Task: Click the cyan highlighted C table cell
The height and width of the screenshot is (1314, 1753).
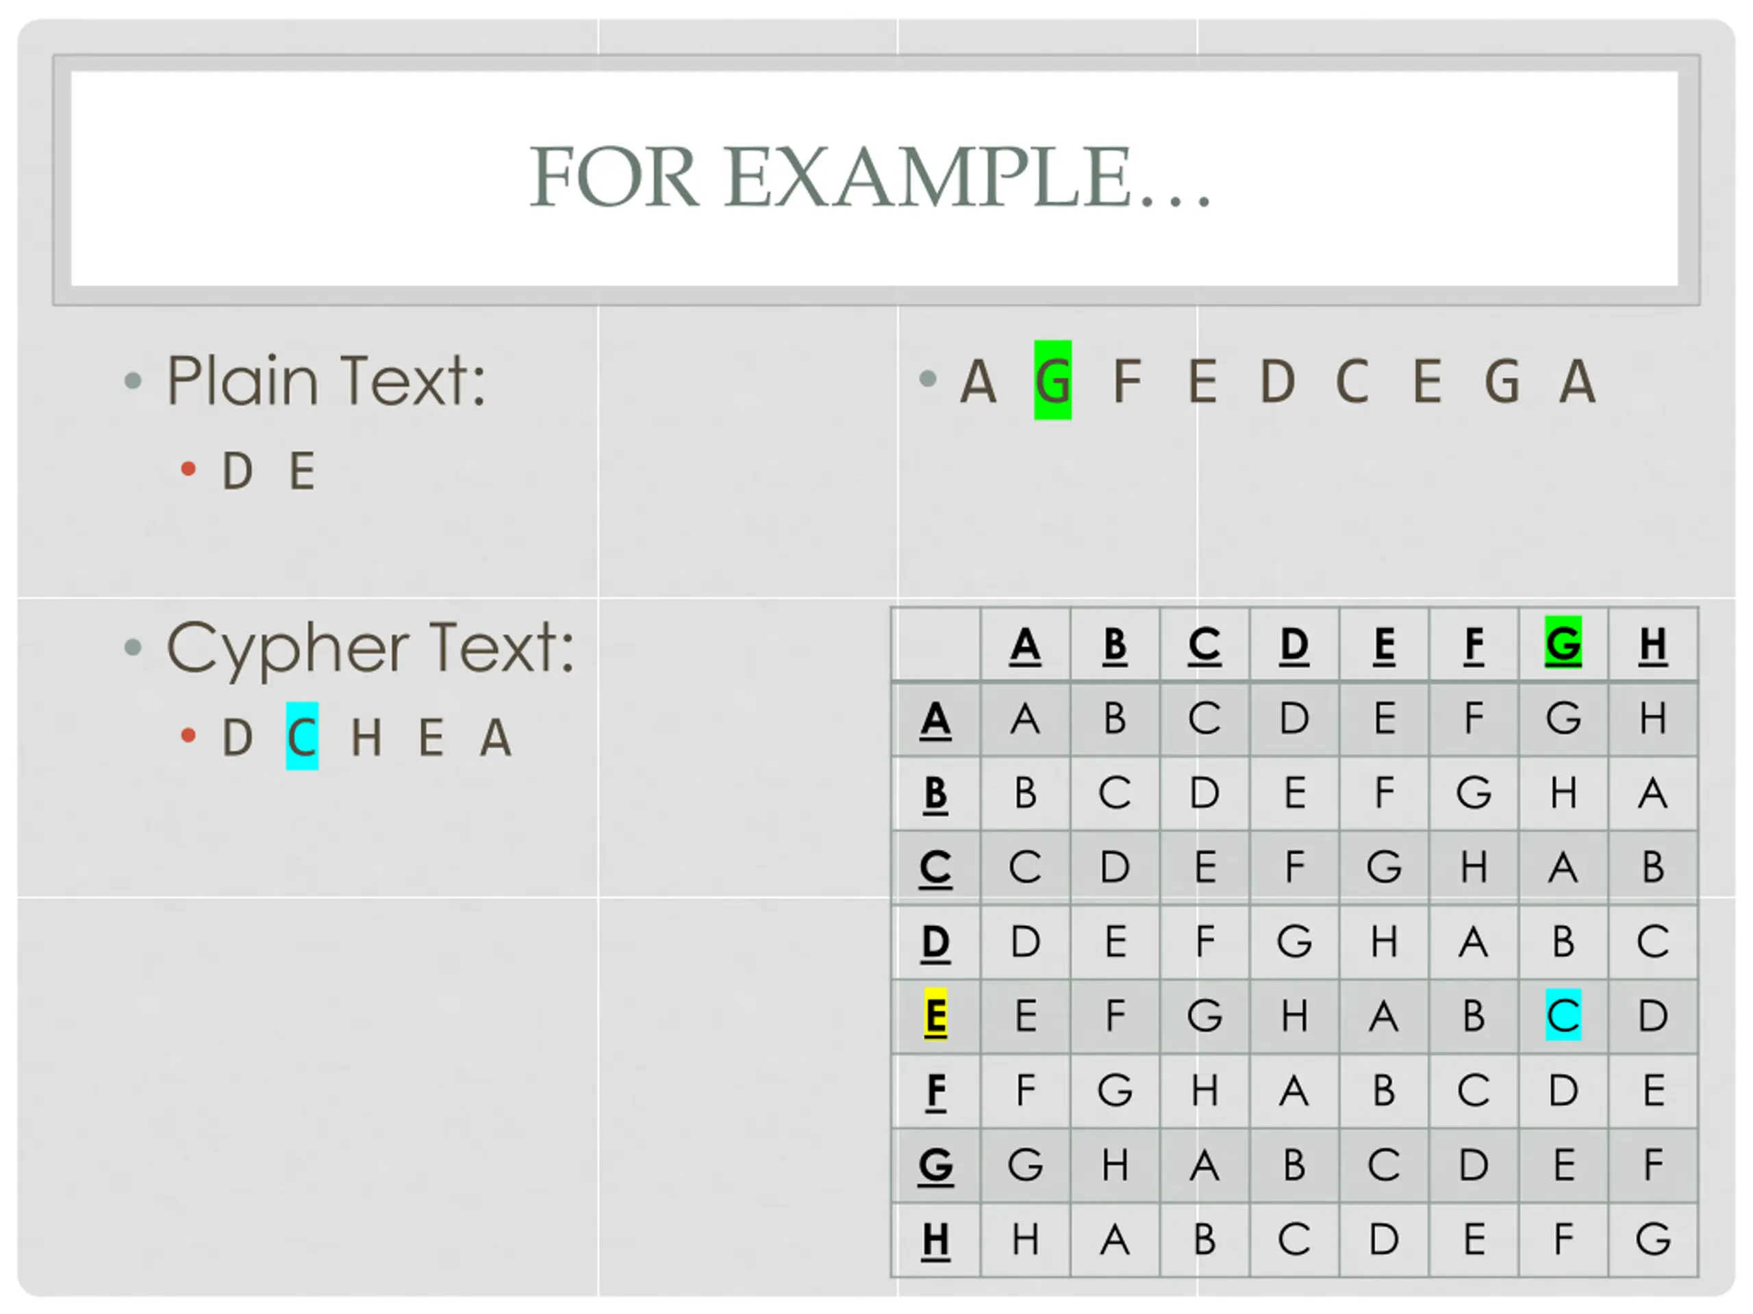Action: pyautogui.click(x=1563, y=1015)
